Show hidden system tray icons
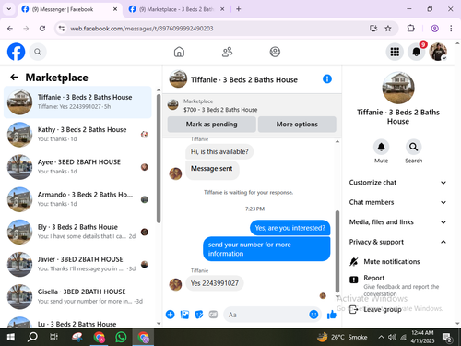This screenshot has width=461, height=346. 381,337
